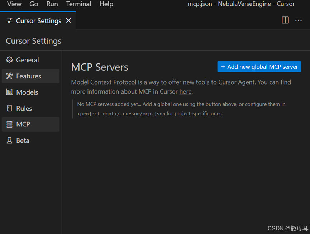Open the General settings section
This screenshot has height=234, width=310.
(x=30, y=60)
